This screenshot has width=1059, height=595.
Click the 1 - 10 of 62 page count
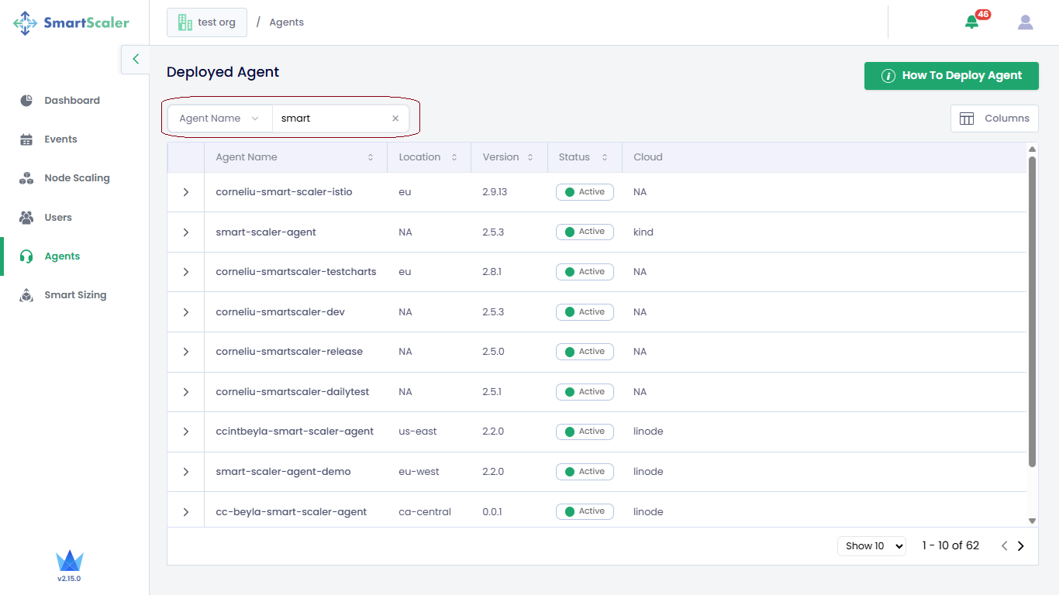[950, 546]
